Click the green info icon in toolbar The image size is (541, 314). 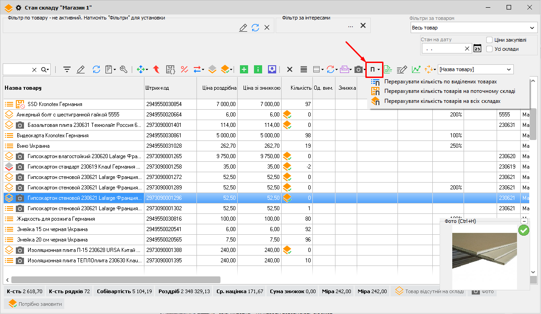click(258, 69)
